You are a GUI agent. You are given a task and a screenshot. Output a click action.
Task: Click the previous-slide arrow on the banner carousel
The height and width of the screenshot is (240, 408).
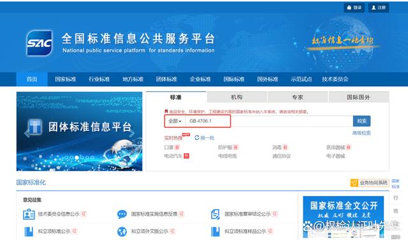pos(27,133)
